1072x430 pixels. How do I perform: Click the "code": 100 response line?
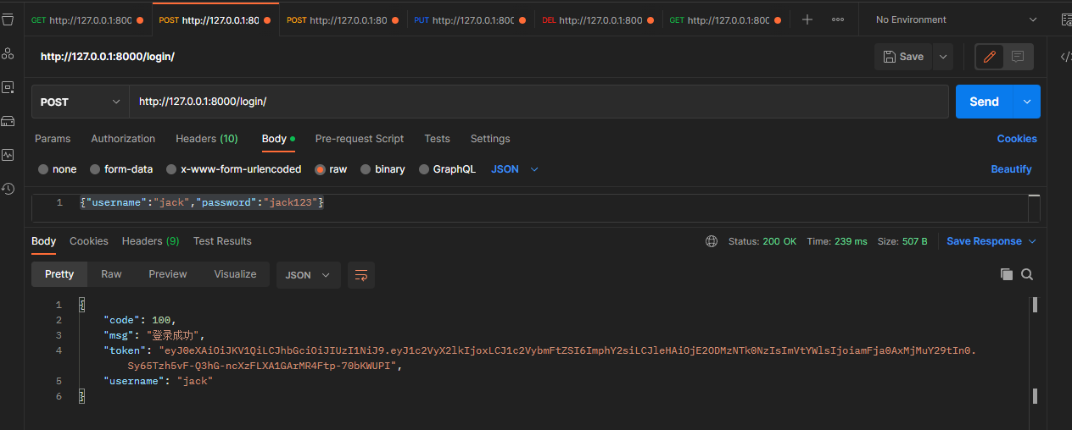[x=140, y=320]
